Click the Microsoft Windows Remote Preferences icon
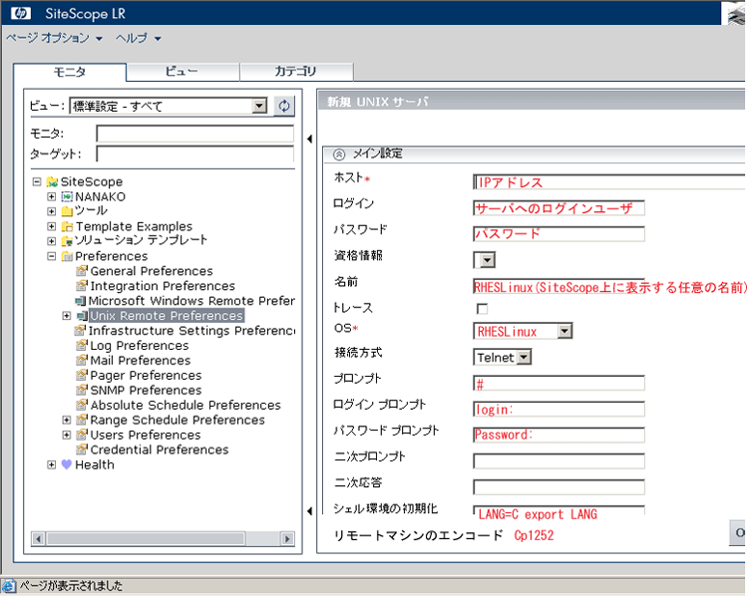 tap(80, 301)
